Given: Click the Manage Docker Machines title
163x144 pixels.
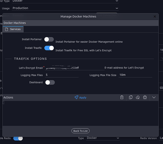Looking at the screenshot, I should click(78, 16).
